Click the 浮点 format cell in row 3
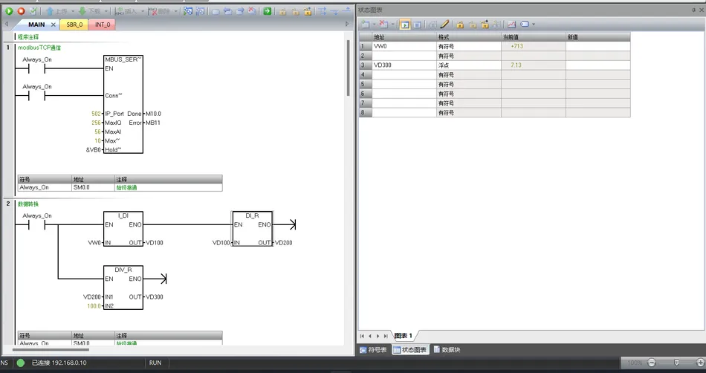Image resolution: width=706 pixels, height=373 pixels. (469, 65)
